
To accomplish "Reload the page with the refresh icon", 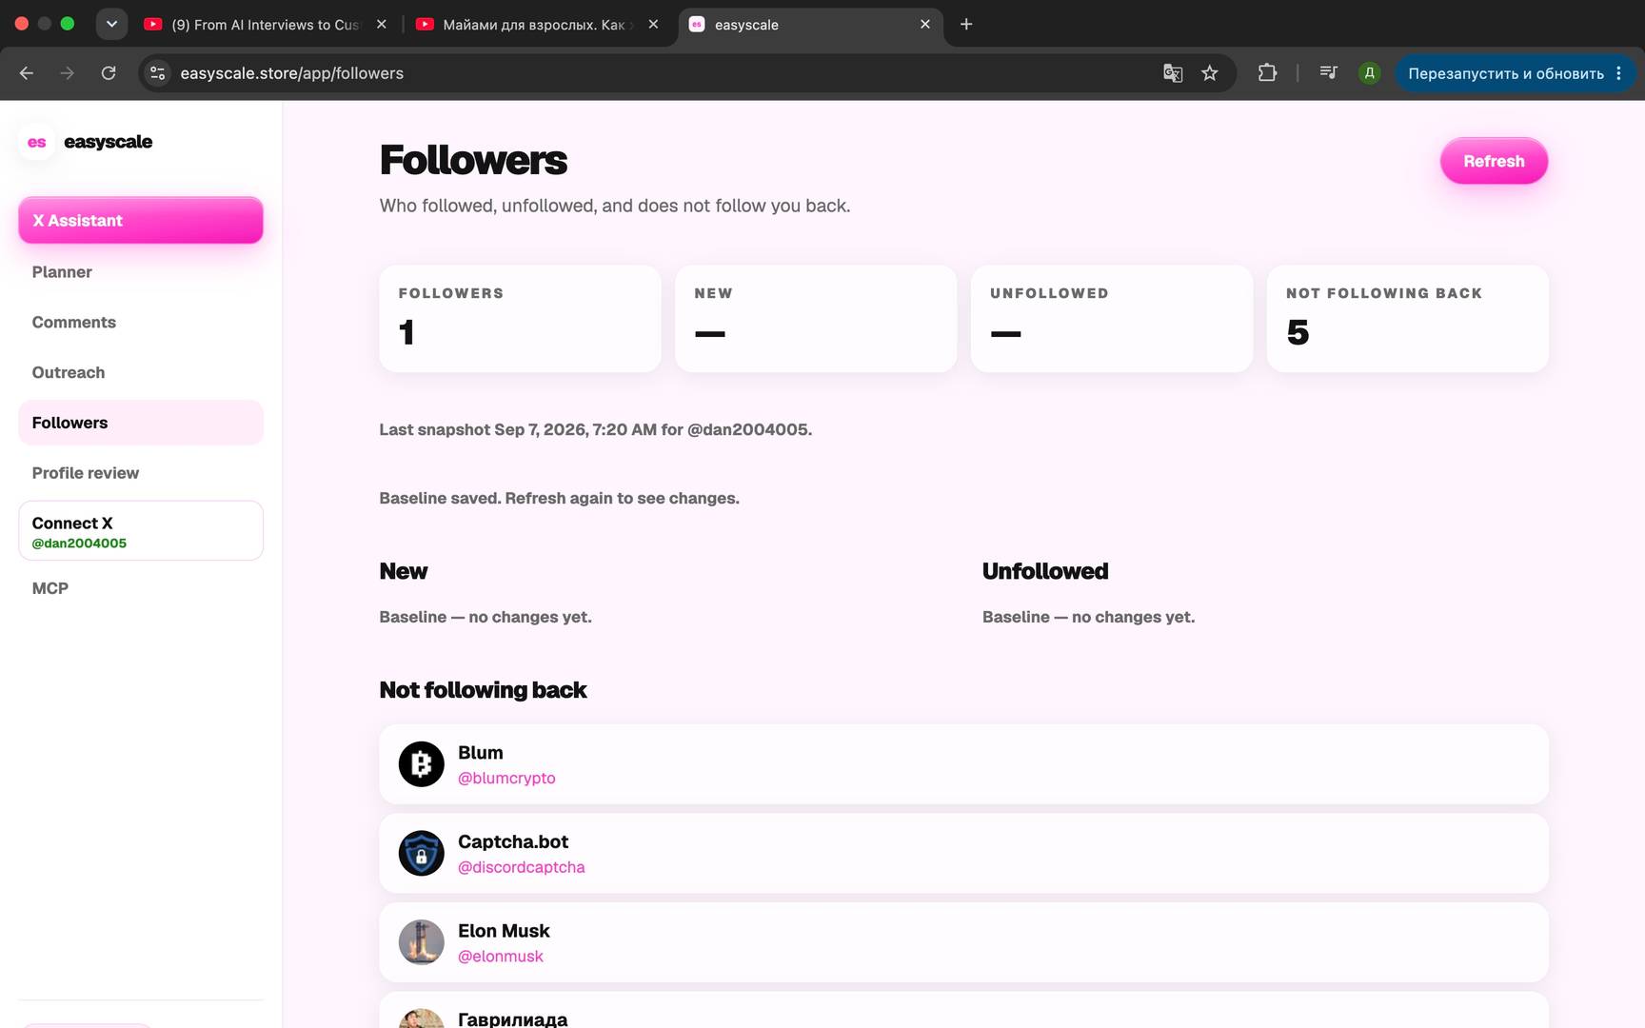I will pyautogui.click(x=109, y=73).
